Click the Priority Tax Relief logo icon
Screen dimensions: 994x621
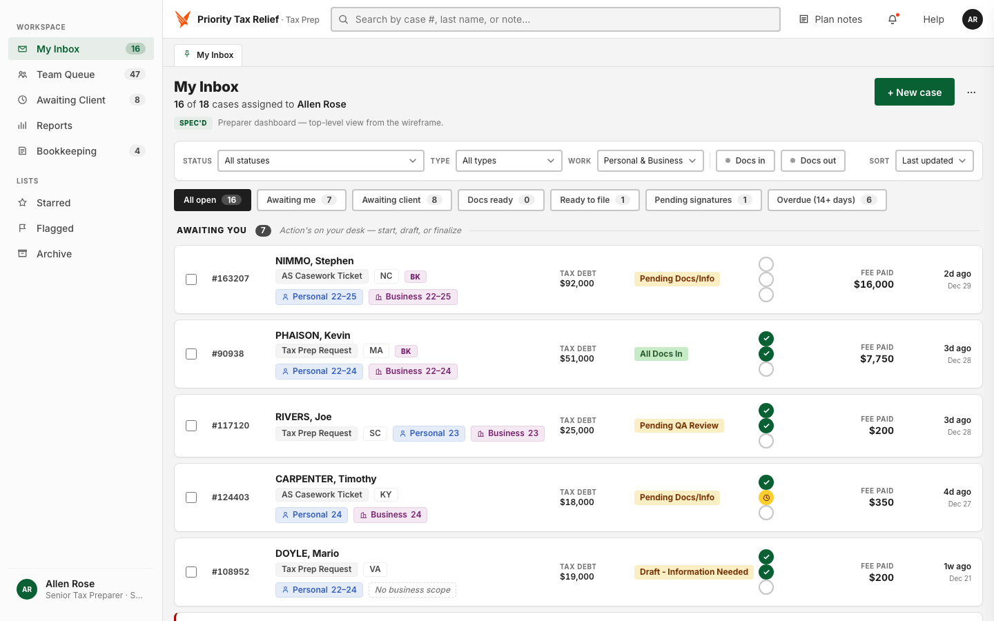pos(183,19)
